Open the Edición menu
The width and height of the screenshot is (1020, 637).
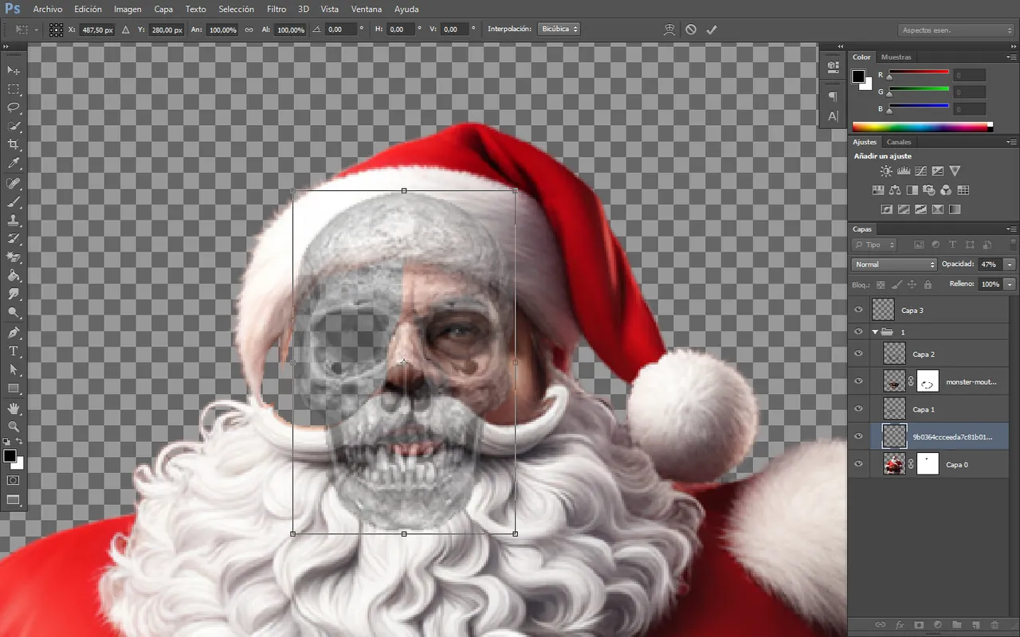88,10
